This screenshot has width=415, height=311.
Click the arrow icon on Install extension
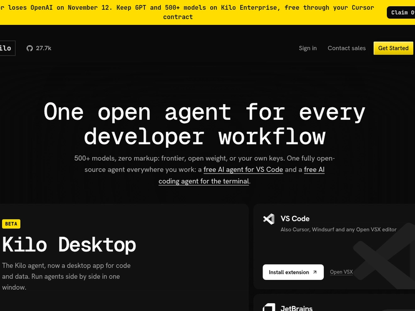pos(315,272)
